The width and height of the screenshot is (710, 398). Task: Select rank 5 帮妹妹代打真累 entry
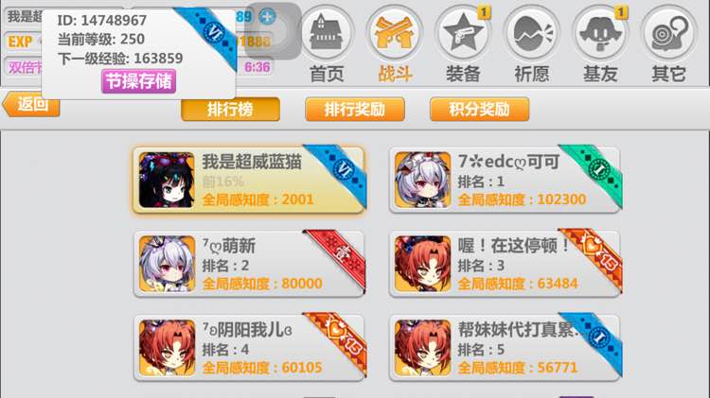click(505, 348)
